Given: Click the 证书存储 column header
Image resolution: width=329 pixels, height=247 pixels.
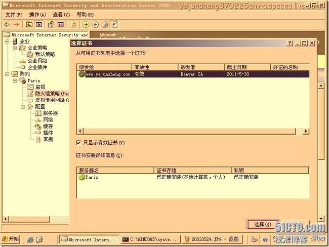Looking at the screenshot, I should pos(193,171).
